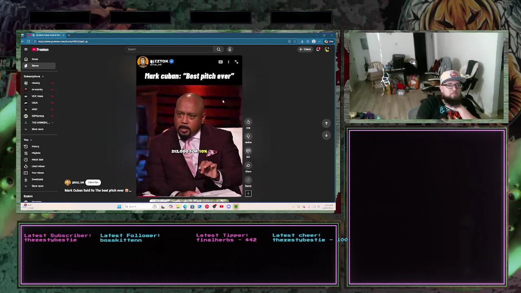521x293 pixels.
Task: Open Microsoft Edge from the taskbar
Action: click(185, 207)
